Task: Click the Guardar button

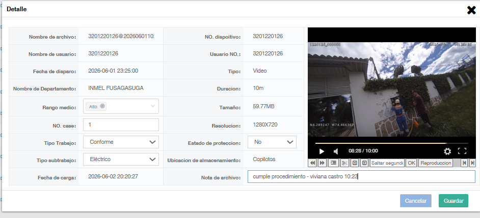Action: (454, 201)
